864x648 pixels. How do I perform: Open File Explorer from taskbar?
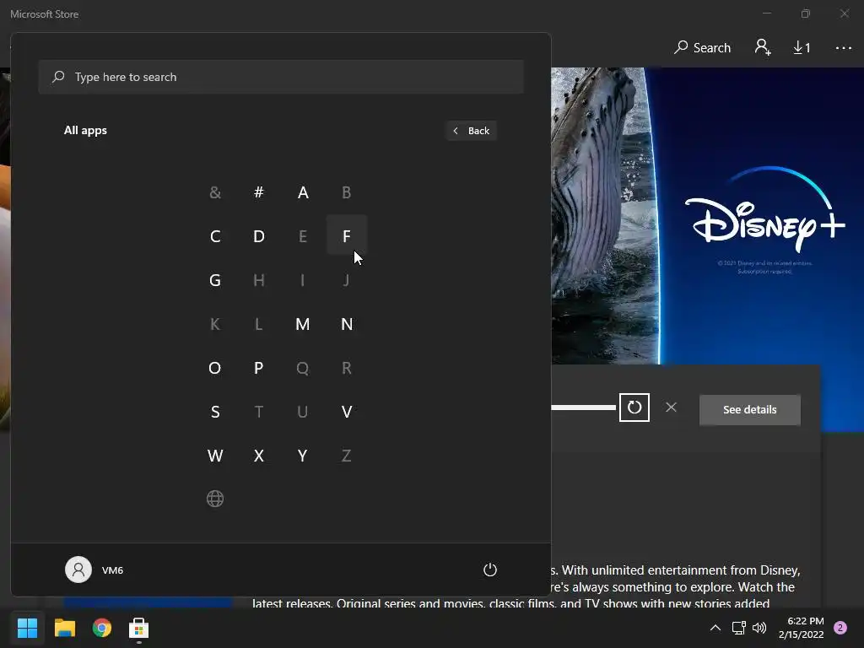[64, 628]
